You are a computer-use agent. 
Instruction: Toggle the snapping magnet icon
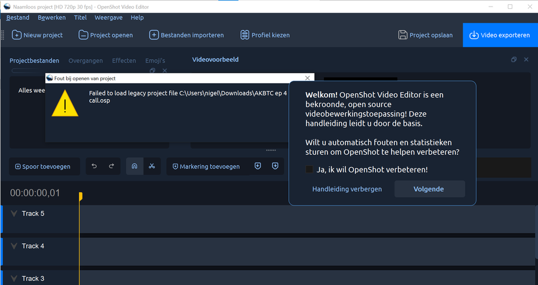(134, 166)
